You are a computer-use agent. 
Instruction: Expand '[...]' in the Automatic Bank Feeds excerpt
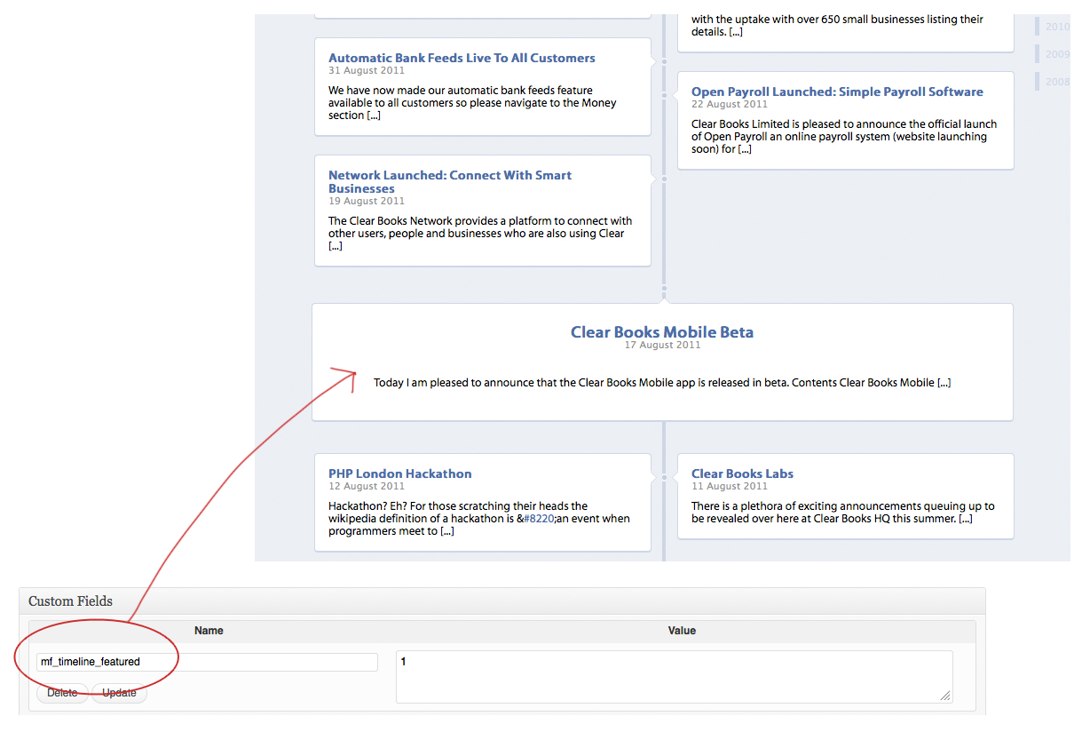click(374, 115)
